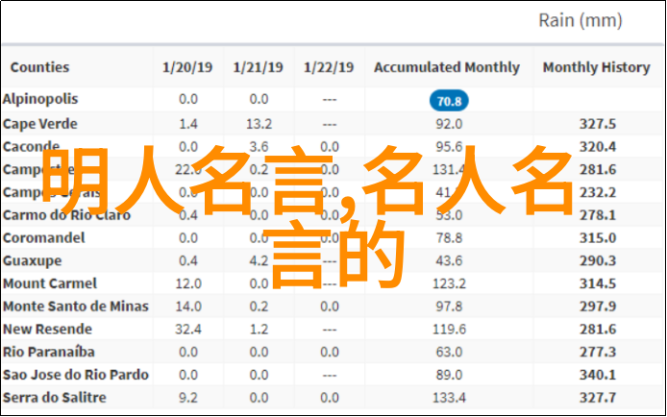Click Cape Verde's 327.5 monthly history value
Screen dimensions: 667x417
tap(598, 124)
